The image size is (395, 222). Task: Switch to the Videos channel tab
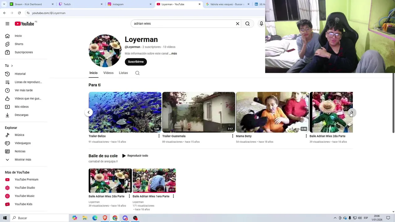pos(108,73)
